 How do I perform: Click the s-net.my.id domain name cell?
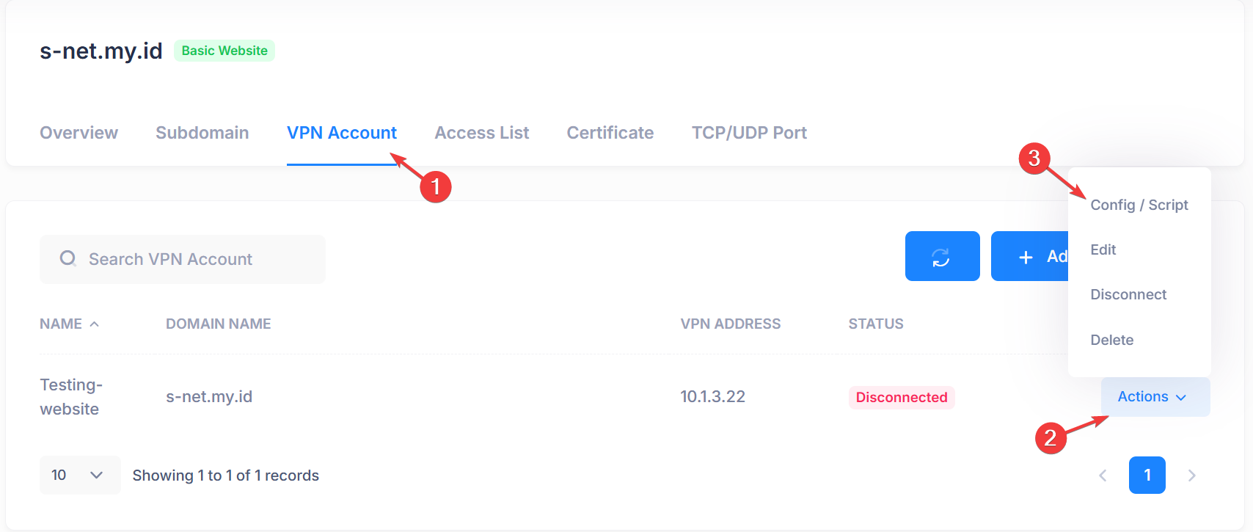209,396
